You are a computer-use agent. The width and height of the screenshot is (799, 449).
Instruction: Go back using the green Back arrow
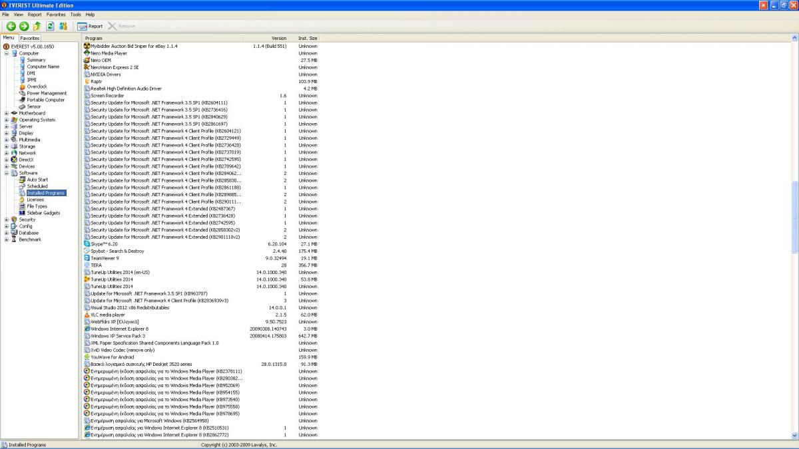[11, 26]
